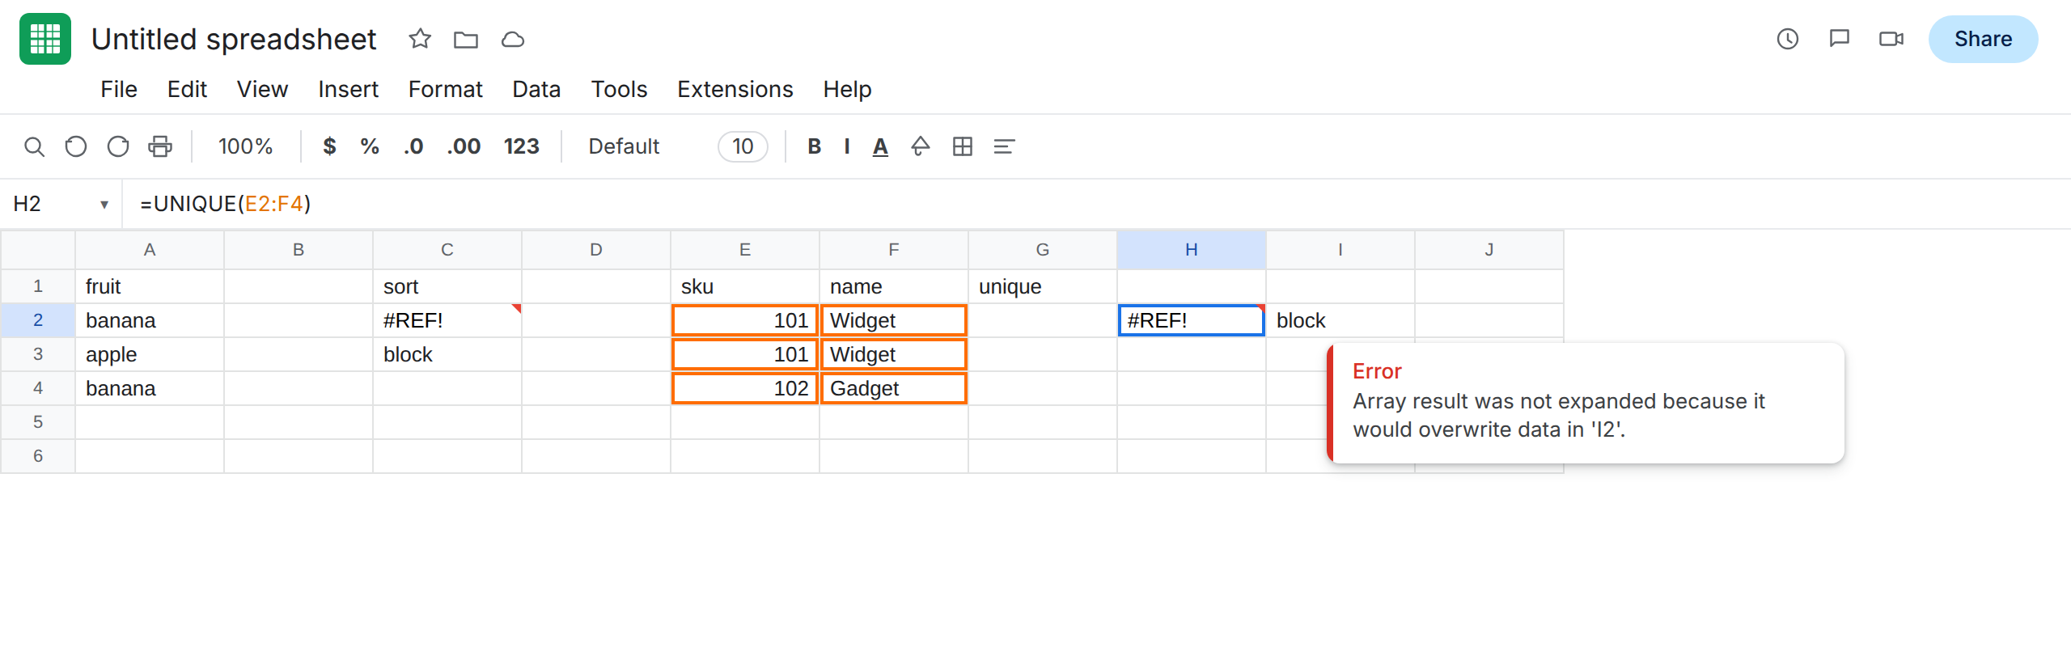
Task: Click the undo arrow icon
Action: pos(76,146)
